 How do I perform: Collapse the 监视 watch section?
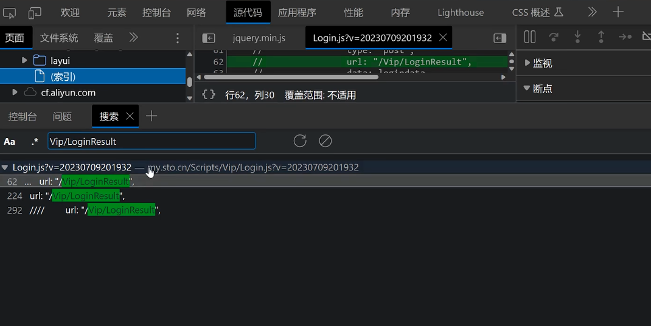pyautogui.click(x=527, y=63)
